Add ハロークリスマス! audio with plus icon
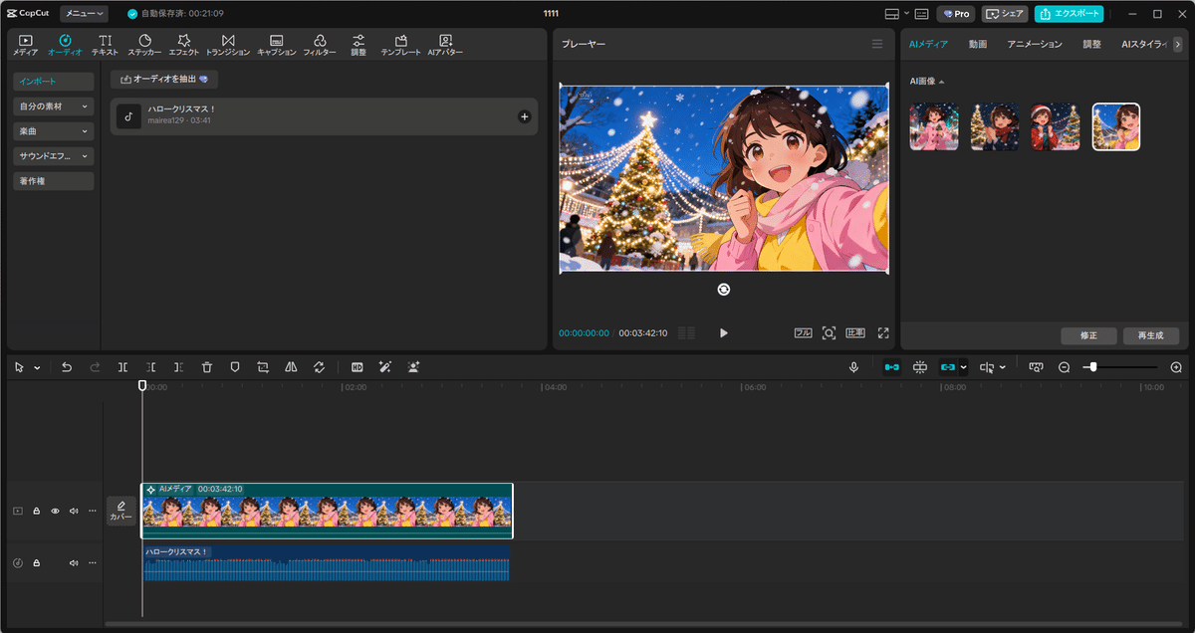 pos(525,116)
